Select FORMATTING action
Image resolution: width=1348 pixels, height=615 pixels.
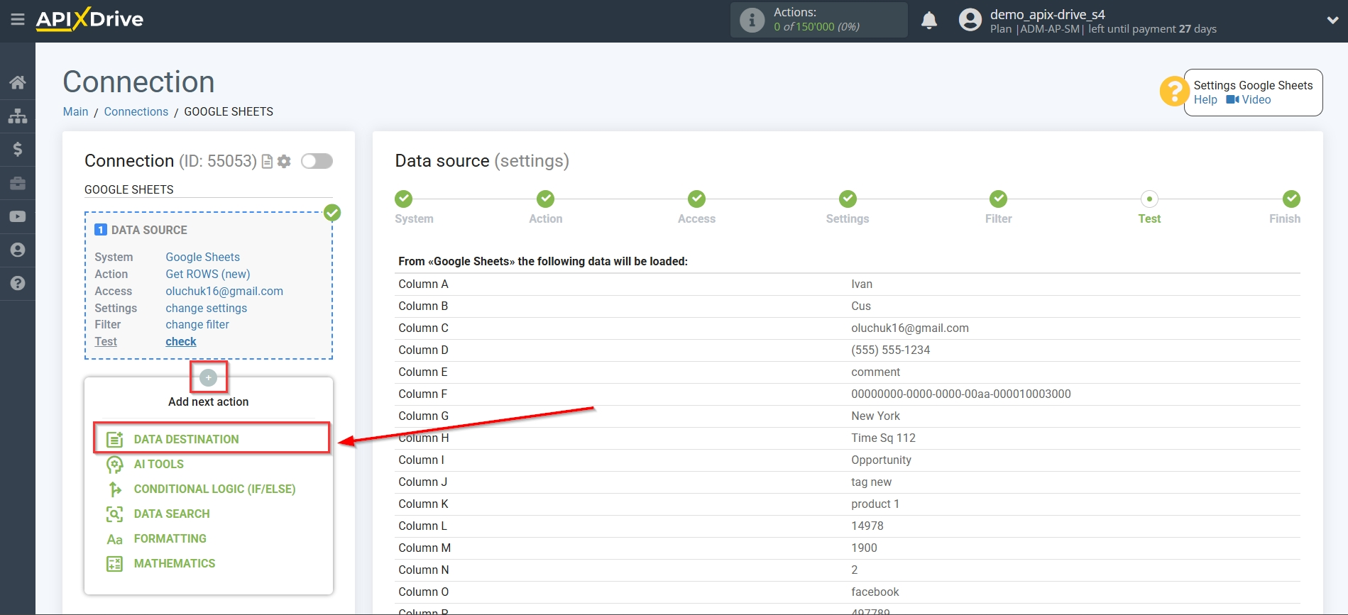170,538
